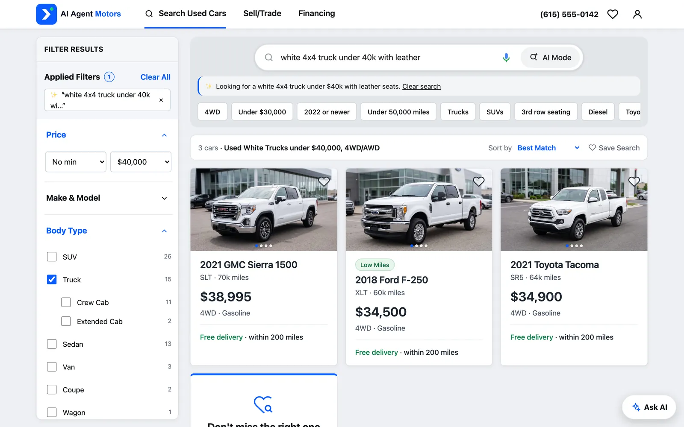Image resolution: width=684 pixels, height=427 pixels.
Task: Click the heart-search icon in the alert card
Action: pos(263,404)
